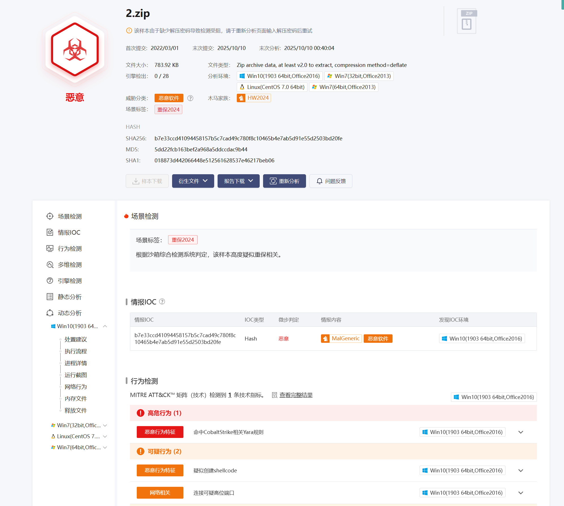Click the 静态分析 sidebar list icon
This screenshot has height=506, width=564.
(50, 297)
